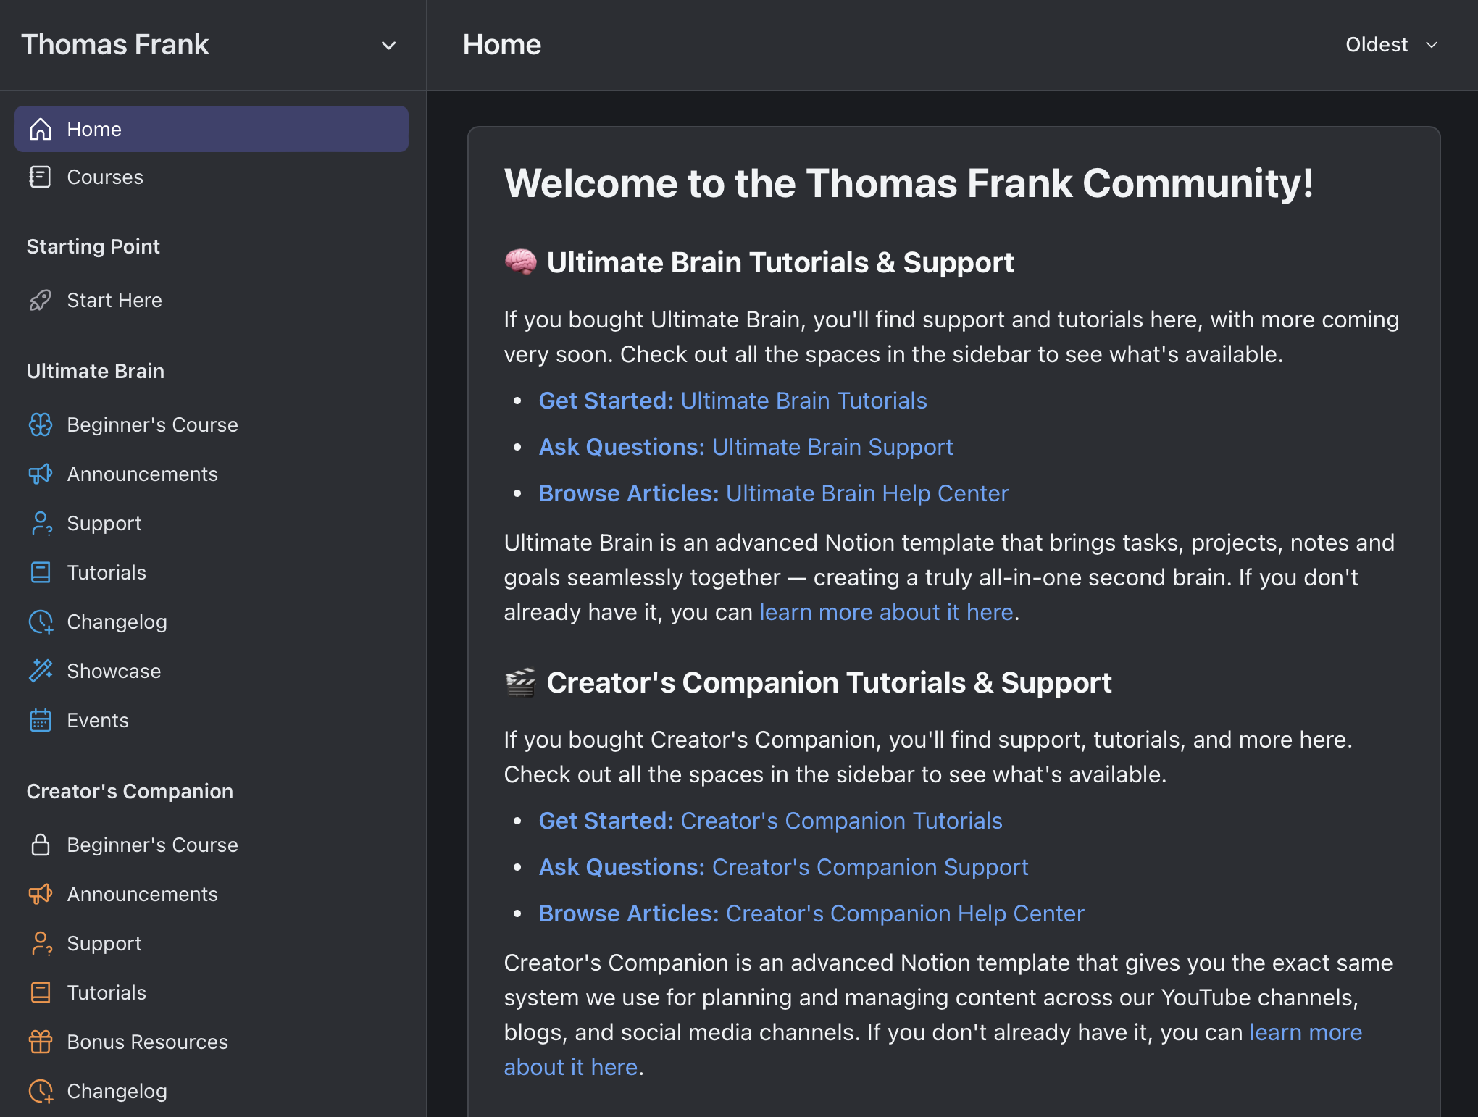Viewport: 1478px width, 1117px height.
Task: Open Events space in sidebar
Action: coord(212,720)
